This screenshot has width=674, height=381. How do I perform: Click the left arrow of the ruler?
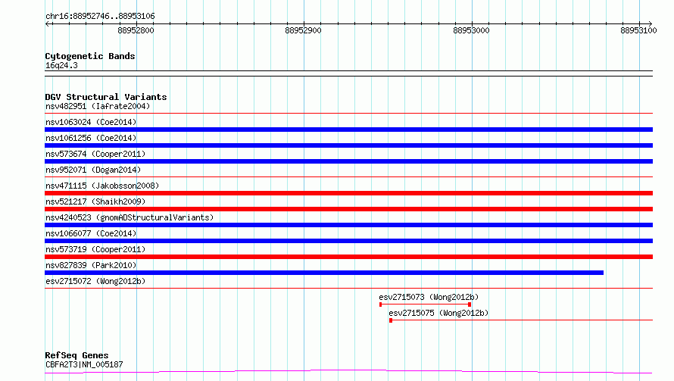(x=47, y=23)
